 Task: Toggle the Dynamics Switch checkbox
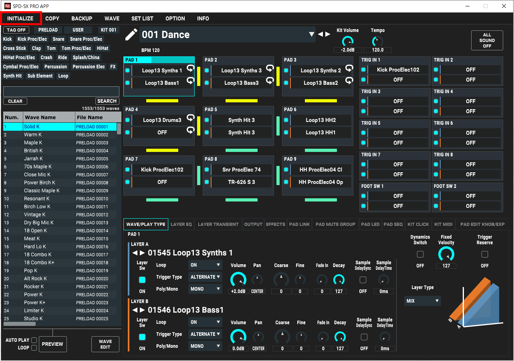pos(420,254)
